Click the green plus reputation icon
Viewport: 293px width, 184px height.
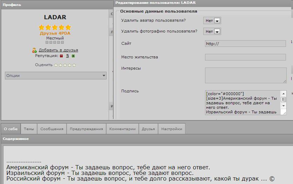click(73, 56)
